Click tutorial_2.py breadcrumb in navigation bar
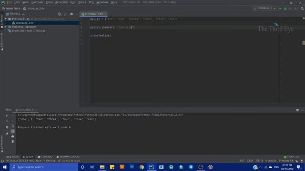 pos(34,9)
